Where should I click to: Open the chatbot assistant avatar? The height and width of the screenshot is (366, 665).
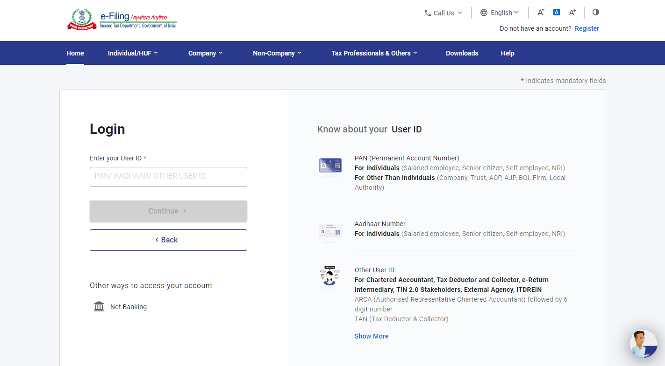point(643,344)
